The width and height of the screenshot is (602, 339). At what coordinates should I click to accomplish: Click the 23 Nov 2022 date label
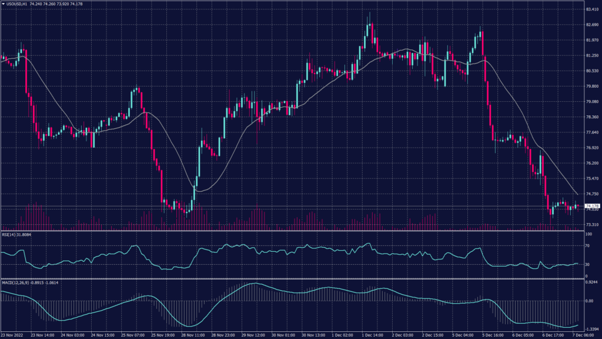(14, 334)
